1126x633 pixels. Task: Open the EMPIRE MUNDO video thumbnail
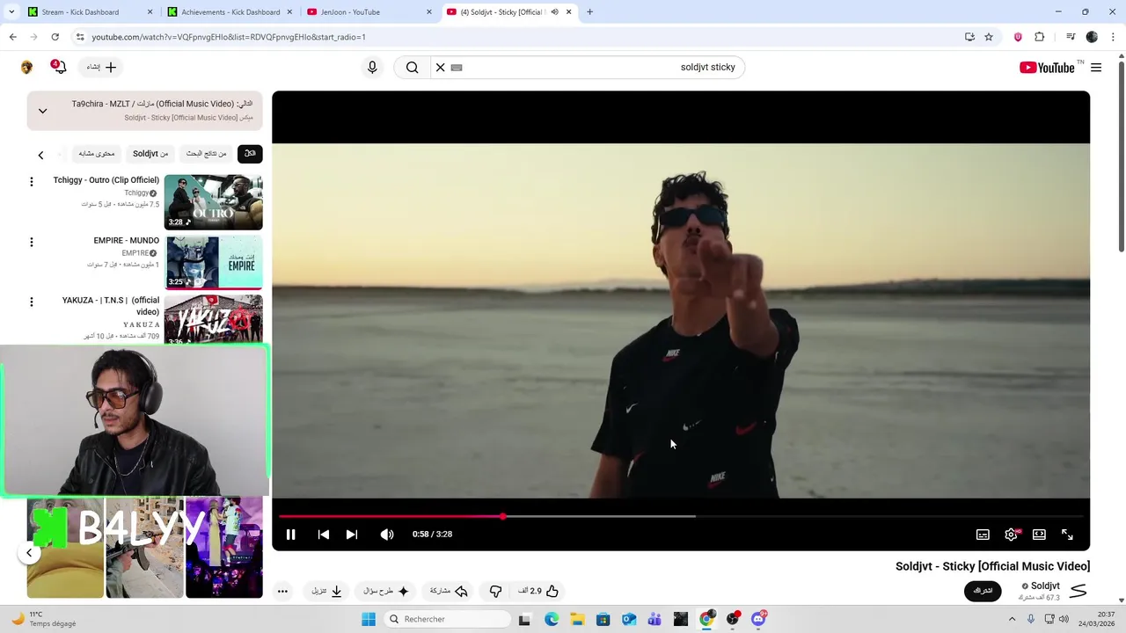(213, 262)
